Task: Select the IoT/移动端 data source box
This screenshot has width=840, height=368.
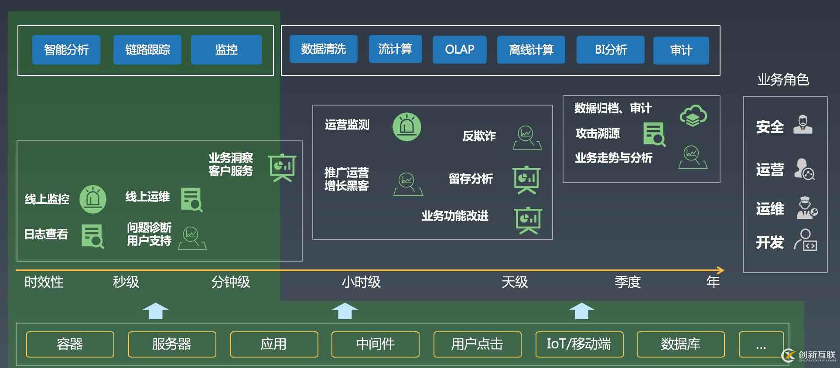Action: (x=579, y=344)
